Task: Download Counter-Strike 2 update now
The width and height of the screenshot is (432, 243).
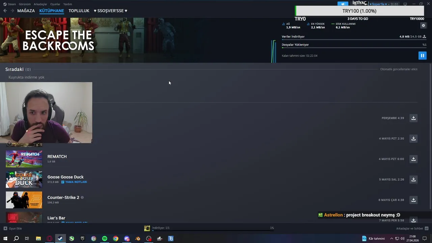Action: coord(413,200)
